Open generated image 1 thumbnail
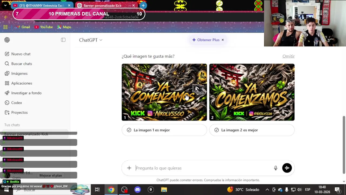The width and height of the screenshot is (346, 195). click(x=164, y=92)
